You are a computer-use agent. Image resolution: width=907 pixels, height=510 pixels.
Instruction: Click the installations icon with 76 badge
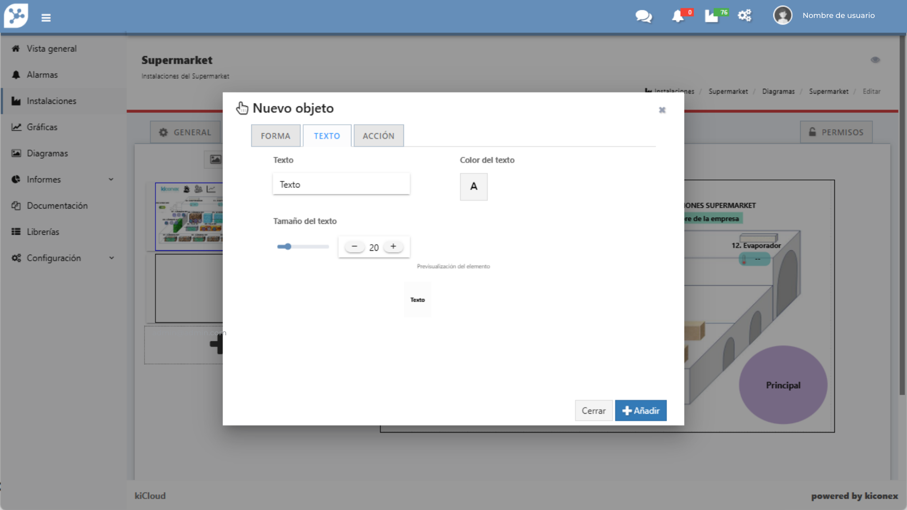pos(712,17)
